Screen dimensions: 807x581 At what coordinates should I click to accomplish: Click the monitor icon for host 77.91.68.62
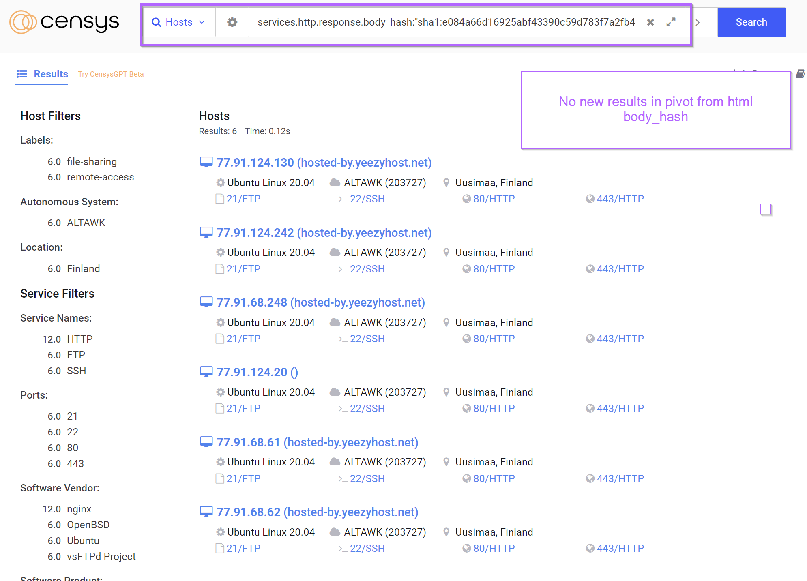coord(206,512)
